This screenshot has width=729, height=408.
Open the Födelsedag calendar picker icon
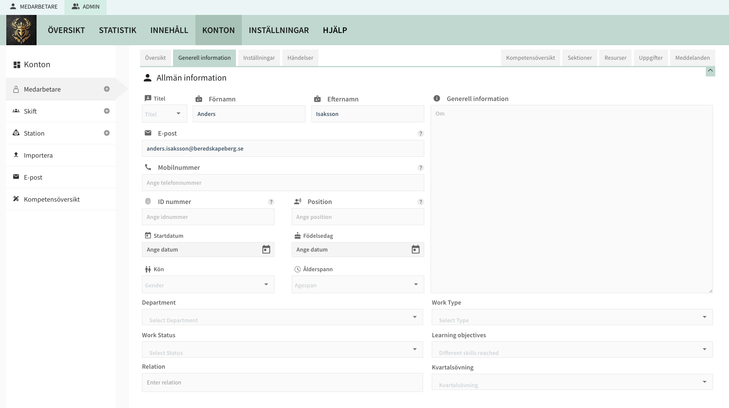point(416,250)
